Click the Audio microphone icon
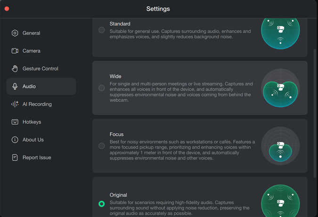The width and height of the screenshot is (318, 217). tap(15, 86)
